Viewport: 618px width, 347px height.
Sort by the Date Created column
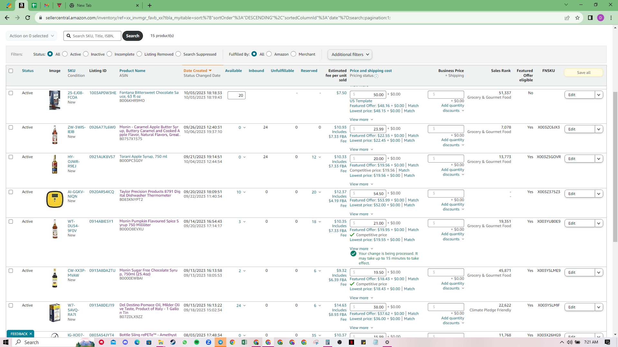[198, 71]
